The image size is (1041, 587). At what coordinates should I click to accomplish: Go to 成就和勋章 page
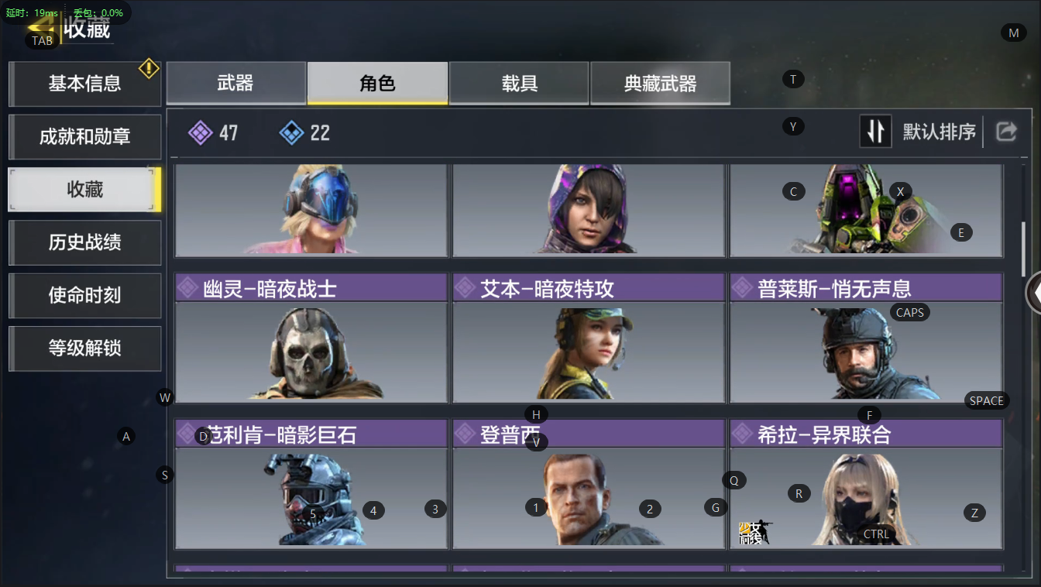[x=84, y=137]
